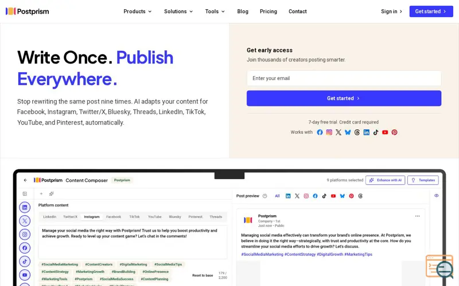
Task: Click the X icon next to Works with
Action: [x=339, y=132]
